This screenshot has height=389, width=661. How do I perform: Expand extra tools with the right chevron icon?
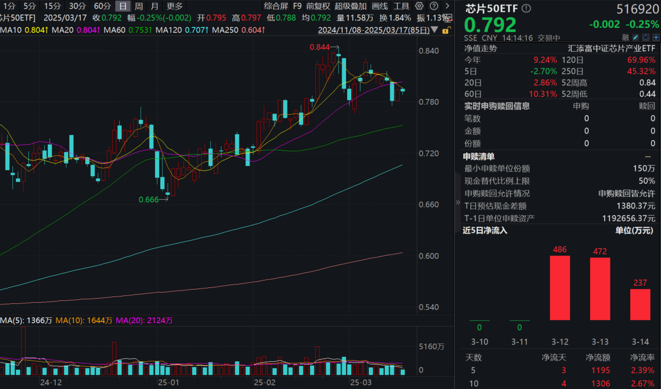[x=447, y=6]
